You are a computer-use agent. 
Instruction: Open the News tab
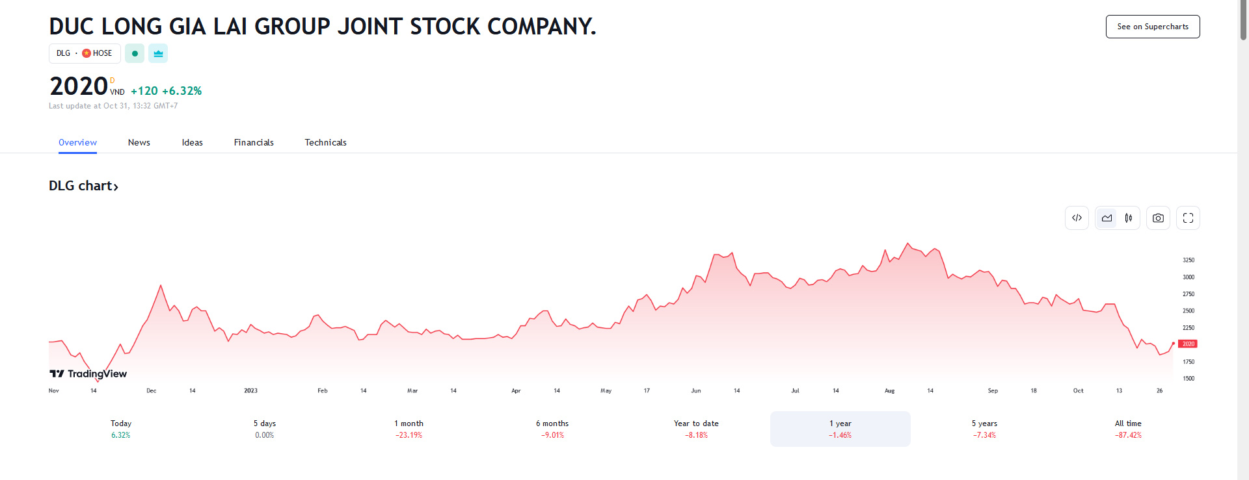(139, 142)
